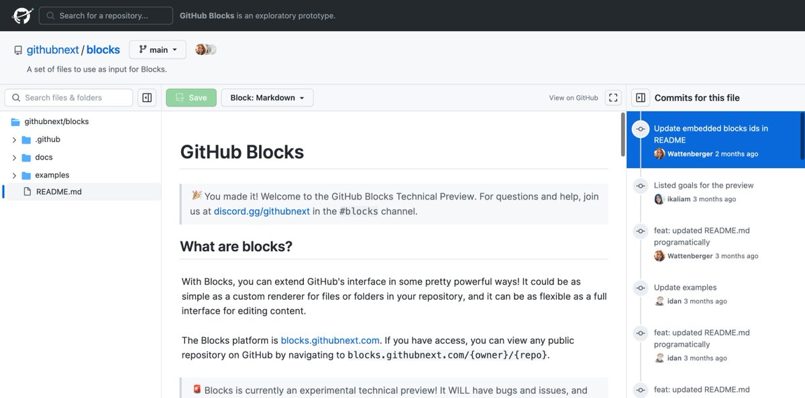This screenshot has width=805, height=398.
Task: Open View on GitHub link
Action: click(574, 98)
